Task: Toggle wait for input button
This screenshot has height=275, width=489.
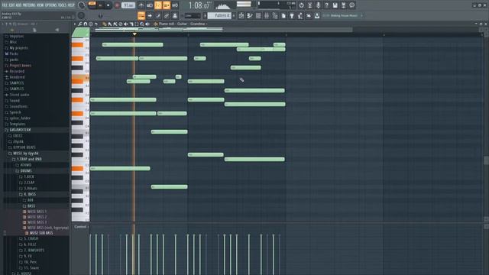Action: [150, 5]
